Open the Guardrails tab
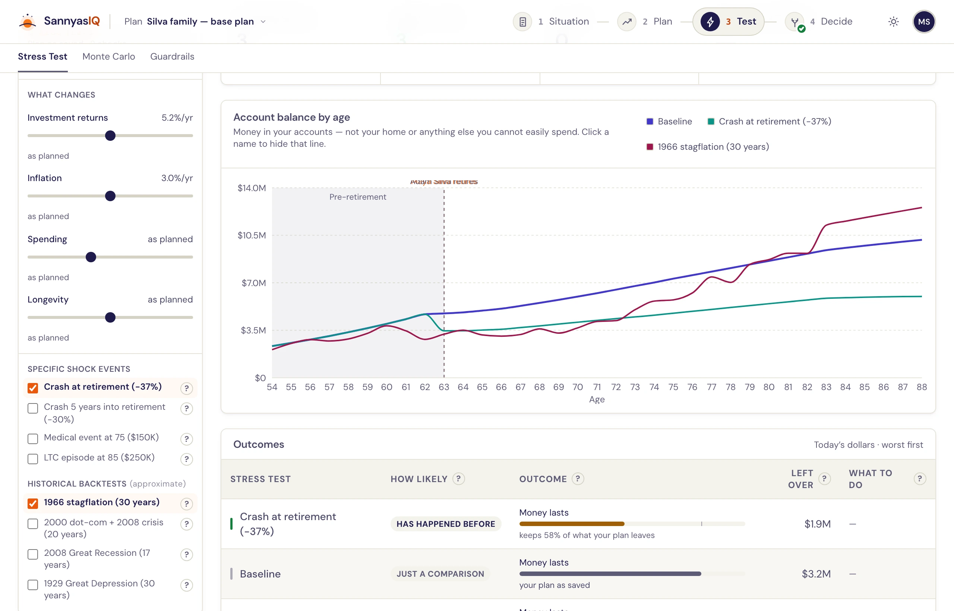The height and width of the screenshot is (611, 954). [172, 56]
